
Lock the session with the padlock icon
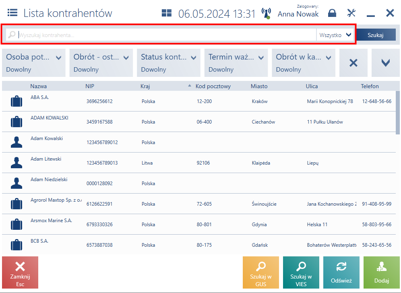[x=332, y=13]
